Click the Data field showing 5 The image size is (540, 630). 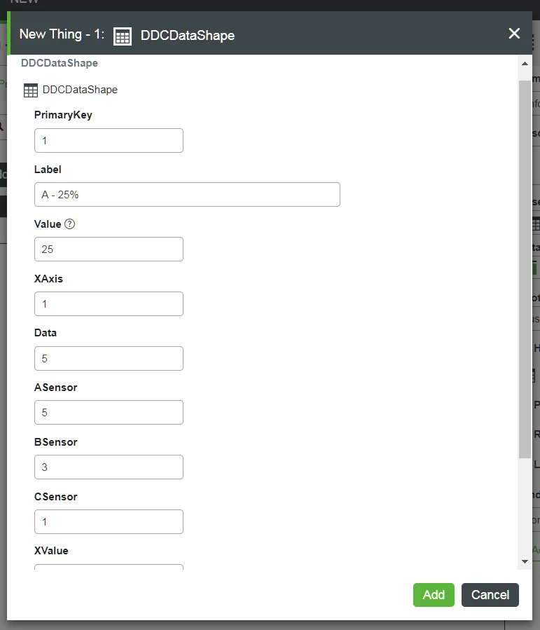(109, 358)
